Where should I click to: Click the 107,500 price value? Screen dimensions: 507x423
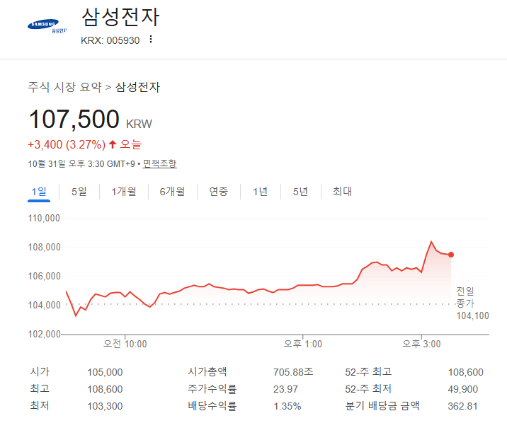(74, 119)
